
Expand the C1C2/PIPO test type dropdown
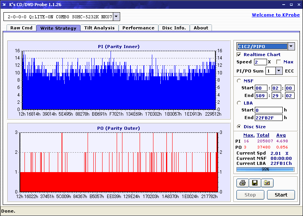click(291, 47)
